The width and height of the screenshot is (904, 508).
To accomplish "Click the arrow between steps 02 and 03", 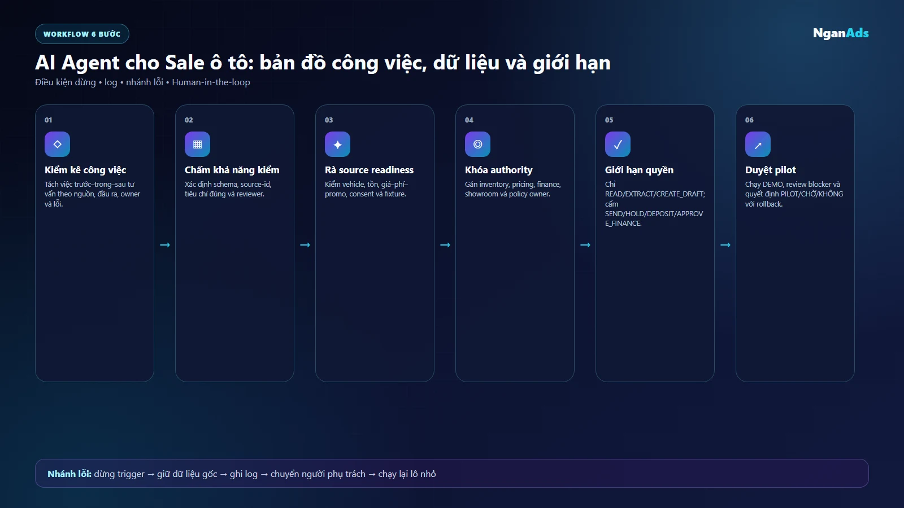I will pos(305,244).
